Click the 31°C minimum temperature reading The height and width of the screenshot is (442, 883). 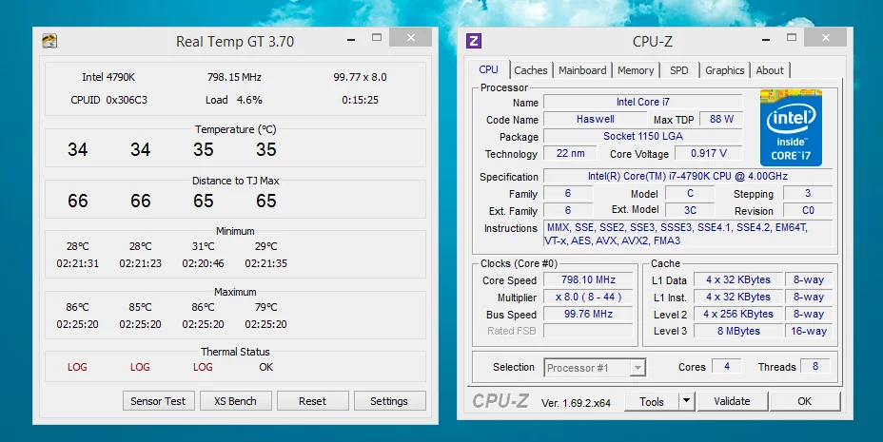pos(203,246)
